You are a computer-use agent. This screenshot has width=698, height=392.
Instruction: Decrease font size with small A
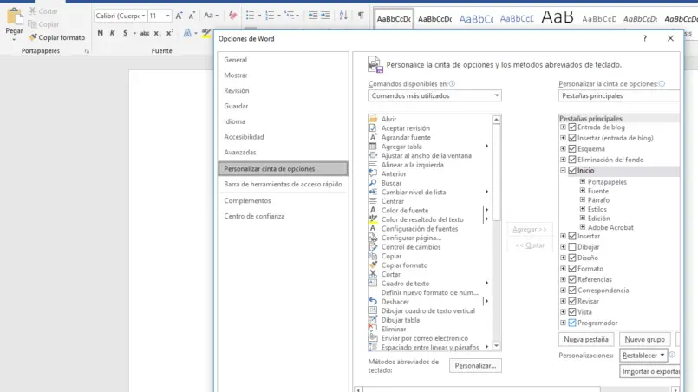pyautogui.click(x=192, y=16)
